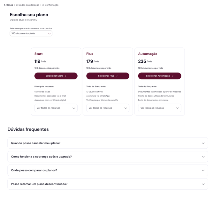
Task: Go to step 1. Planos breadcrumb
Action: 9,5
